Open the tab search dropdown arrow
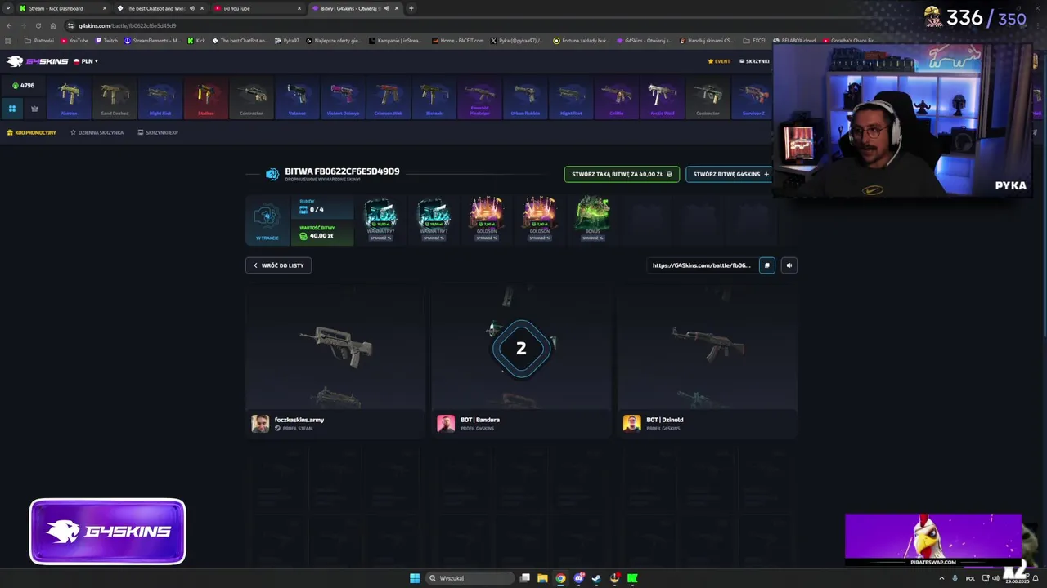This screenshot has width=1047, height=588. tap(8, 8)
